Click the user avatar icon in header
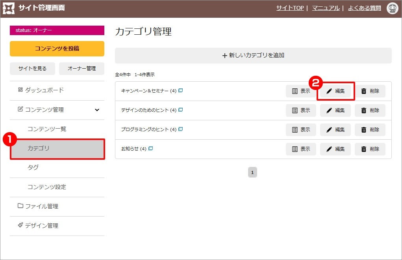The image size is (402, 260). click(392, 8)
